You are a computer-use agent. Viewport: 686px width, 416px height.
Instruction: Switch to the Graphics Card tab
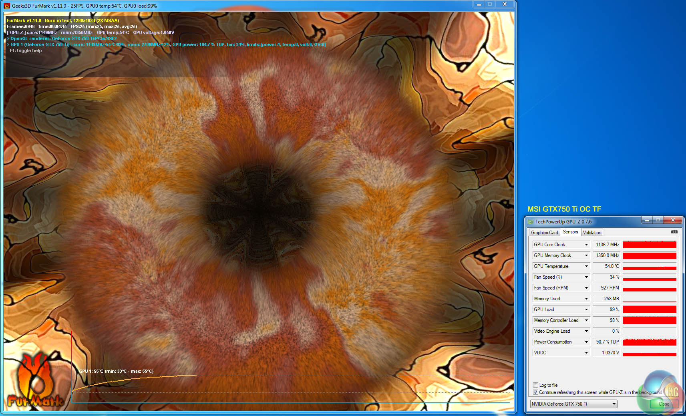pos(544,233)
